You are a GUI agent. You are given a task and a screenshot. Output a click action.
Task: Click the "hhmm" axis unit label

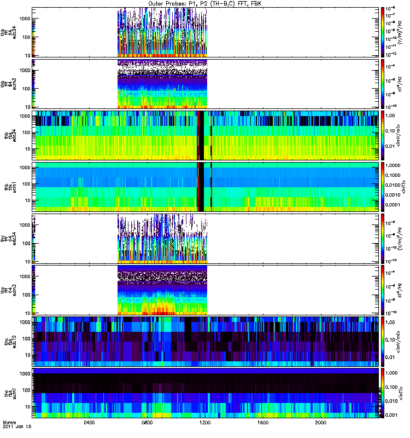click(x=9, y=422)
